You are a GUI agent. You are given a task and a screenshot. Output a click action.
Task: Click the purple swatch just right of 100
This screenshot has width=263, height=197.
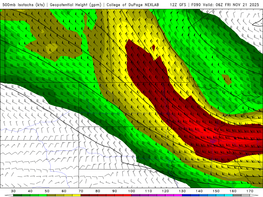pyautogui.click(x=136, y=195)
